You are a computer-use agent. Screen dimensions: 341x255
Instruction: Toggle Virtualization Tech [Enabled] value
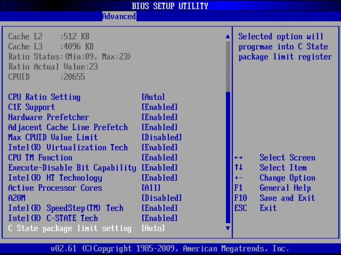tap(159, 147)
